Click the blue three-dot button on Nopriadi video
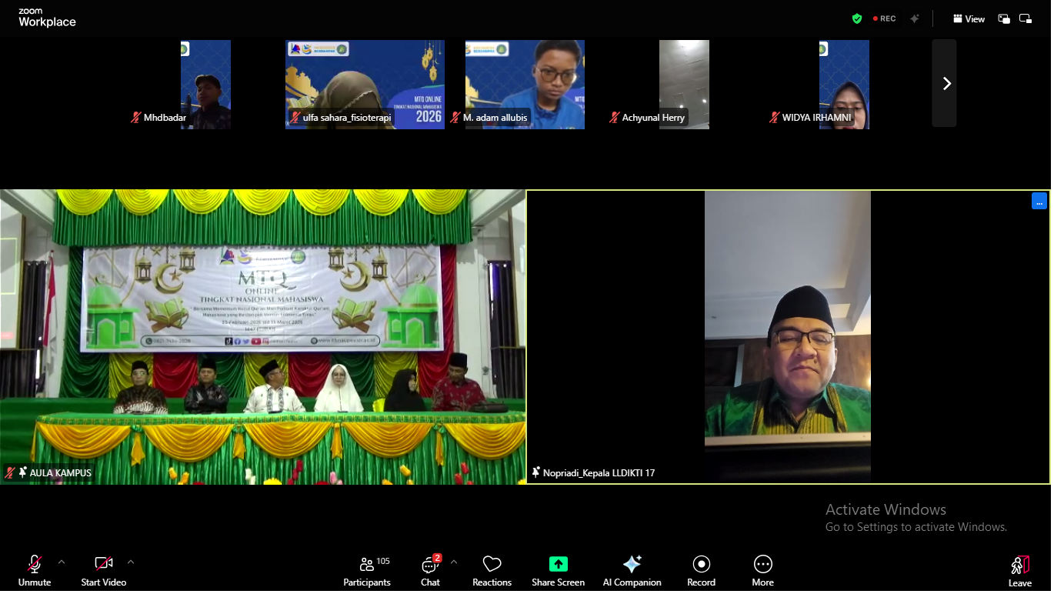 point(1039,202)
